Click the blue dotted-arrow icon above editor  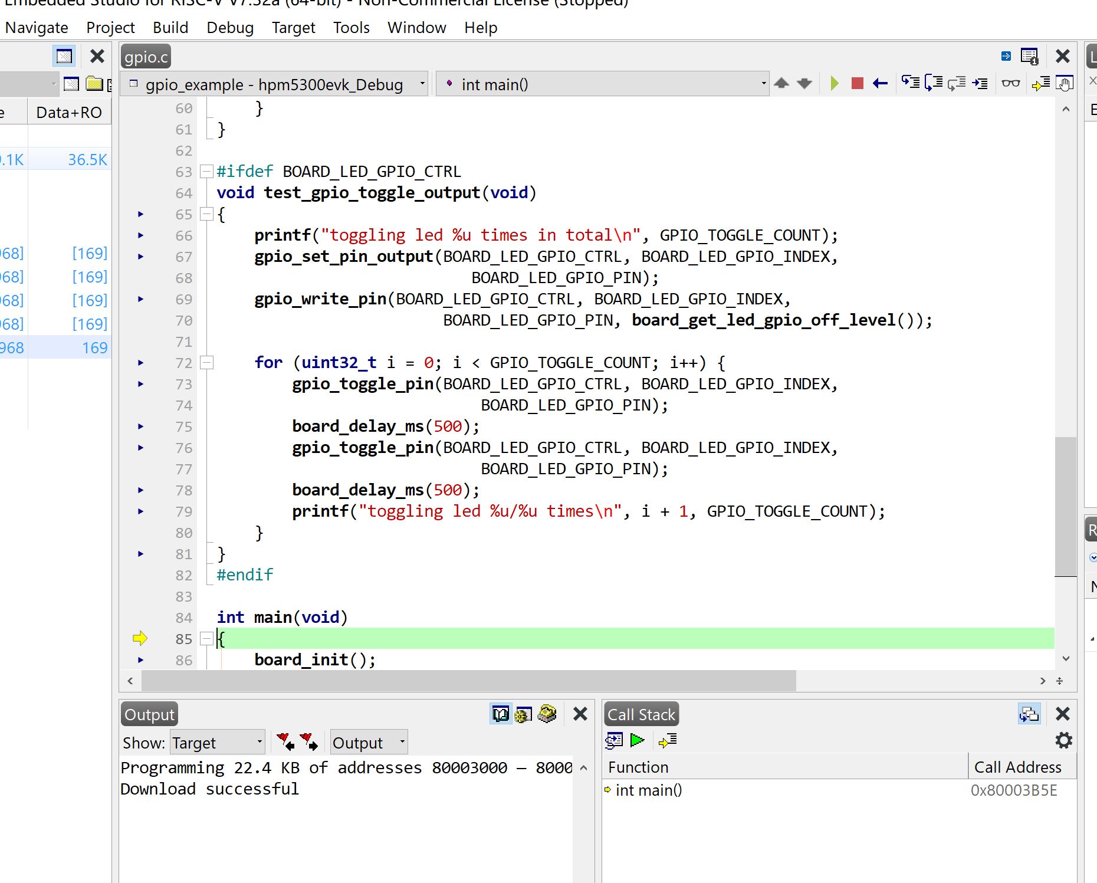click(1006, 56)
